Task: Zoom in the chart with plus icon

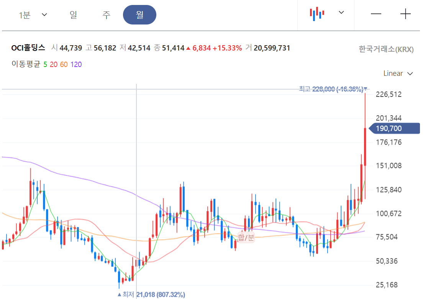Action: tap(405, 14)
